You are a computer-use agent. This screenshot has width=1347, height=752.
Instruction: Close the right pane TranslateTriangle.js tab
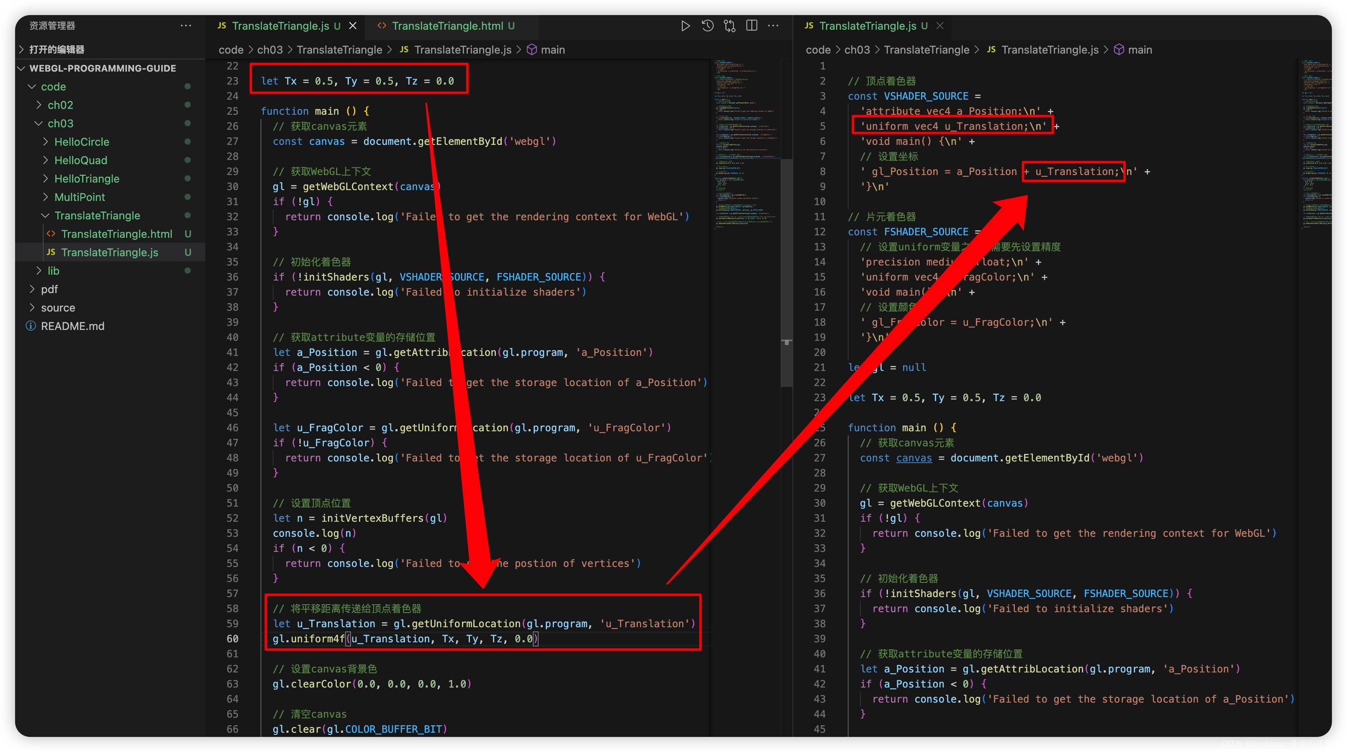pos(940,26)
